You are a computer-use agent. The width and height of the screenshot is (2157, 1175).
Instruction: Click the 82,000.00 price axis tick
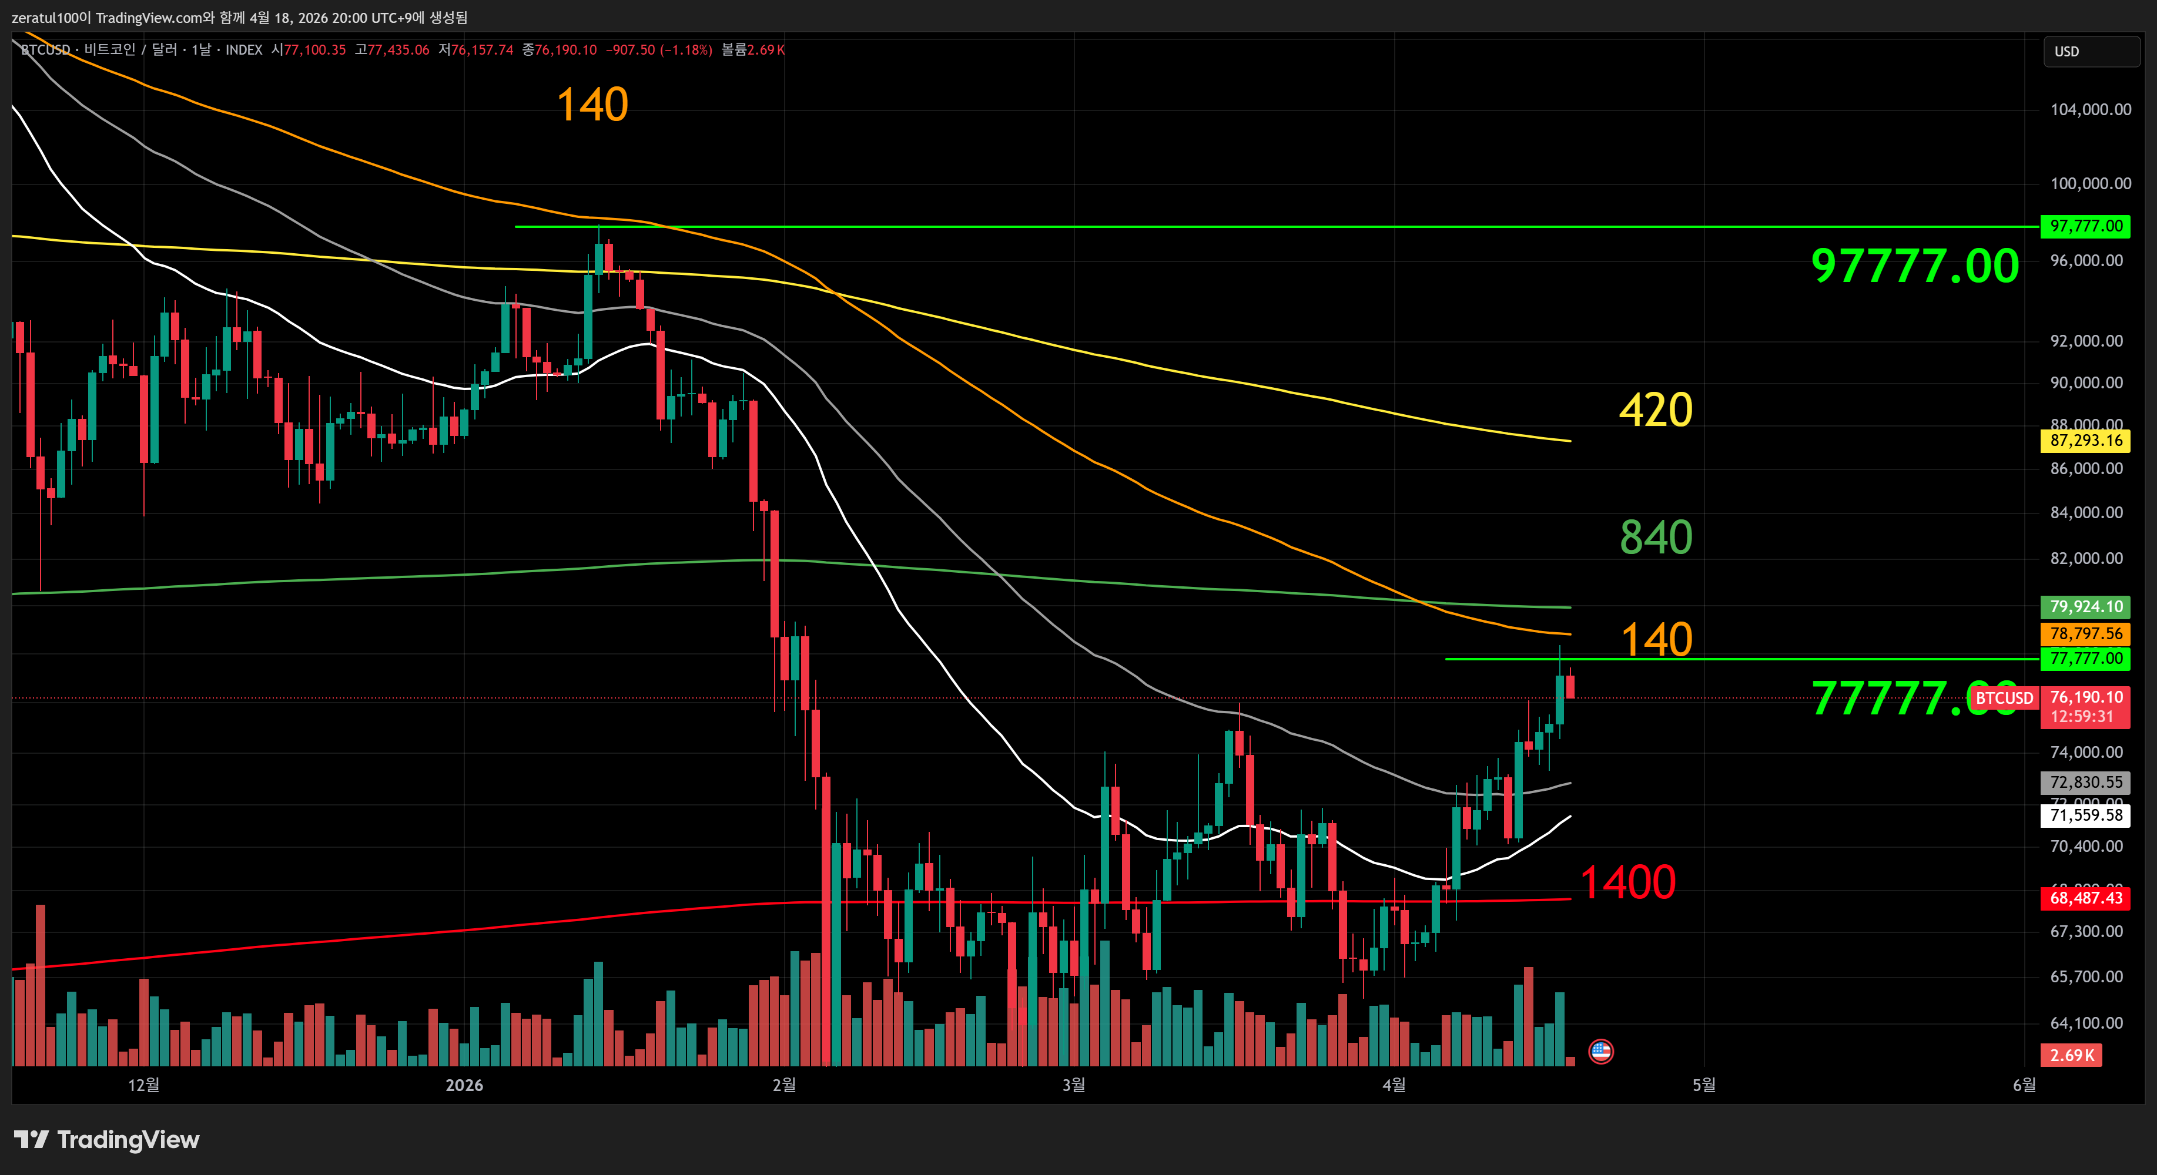click(x=2086, y=558)
